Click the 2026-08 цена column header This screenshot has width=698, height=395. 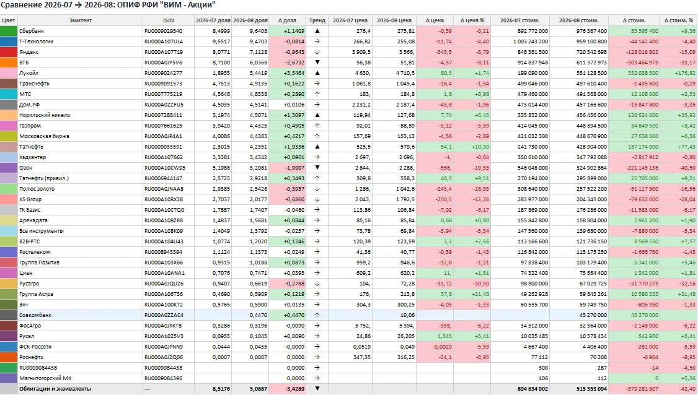tap(394, 20)
